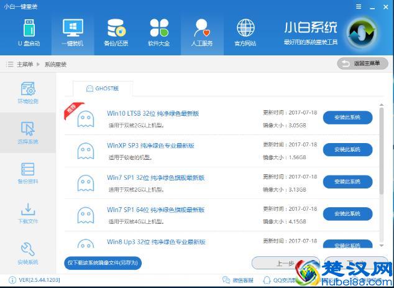The height and width of the screenshot is (288, 394).
Task: Click the 主菜单 breadcrumb item
Action: click(25, 65)
